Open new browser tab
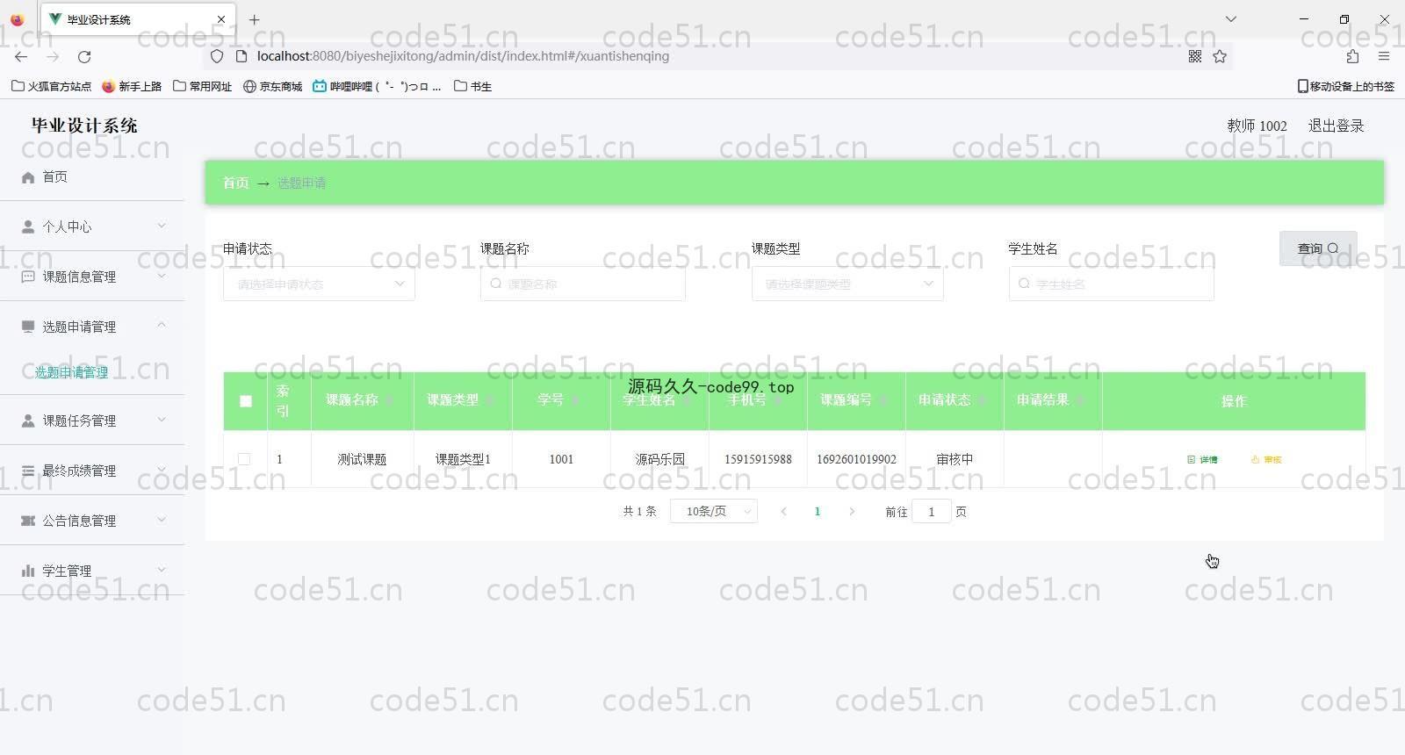Screen dimensions: 1405x755 255,19
